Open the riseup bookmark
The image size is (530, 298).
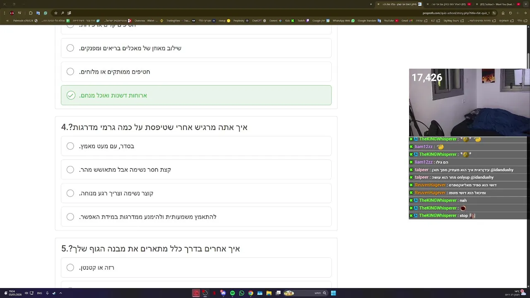click(224, 21)
